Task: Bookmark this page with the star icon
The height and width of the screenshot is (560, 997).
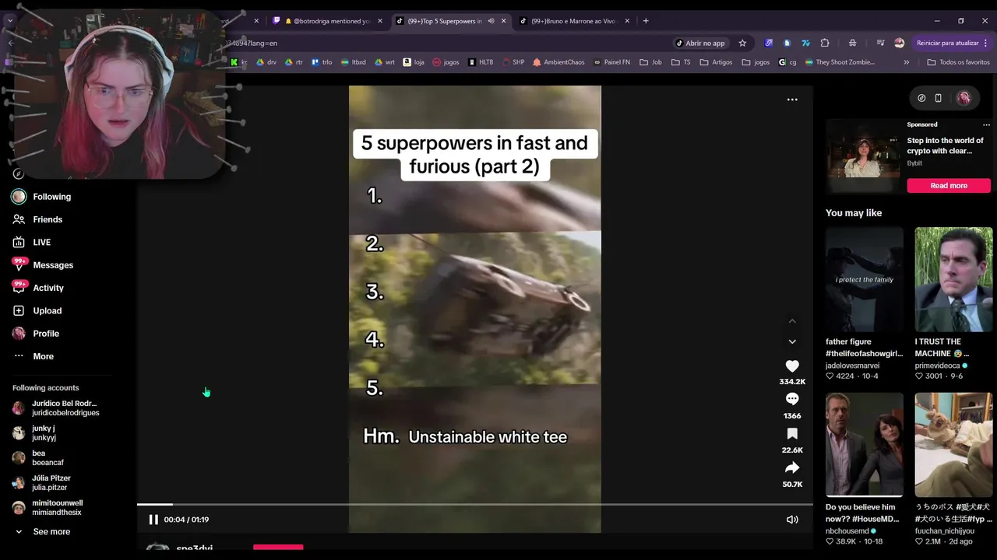Action: 742,43
